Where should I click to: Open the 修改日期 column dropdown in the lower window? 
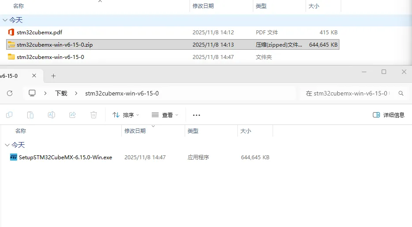click(153, 127)
